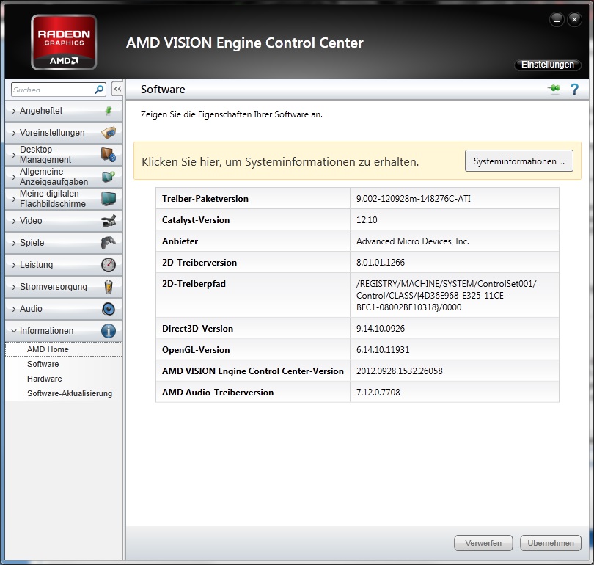
Task: Click the Anbieter value Advanced Micro Devices, Inc.
Action: pyautogui.click(x=413, y=241)
